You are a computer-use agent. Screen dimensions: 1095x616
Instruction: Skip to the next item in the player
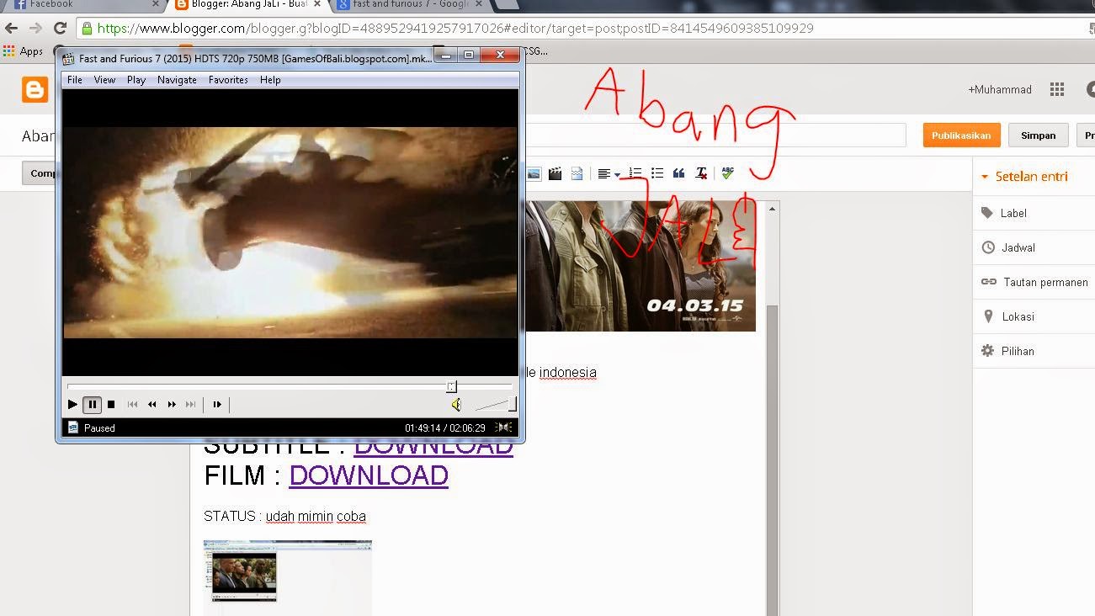point(191,405)
